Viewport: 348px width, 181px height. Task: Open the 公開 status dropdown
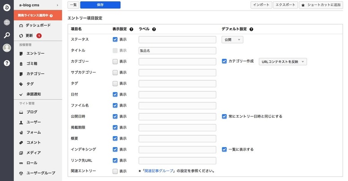click(x=233, y=39)
